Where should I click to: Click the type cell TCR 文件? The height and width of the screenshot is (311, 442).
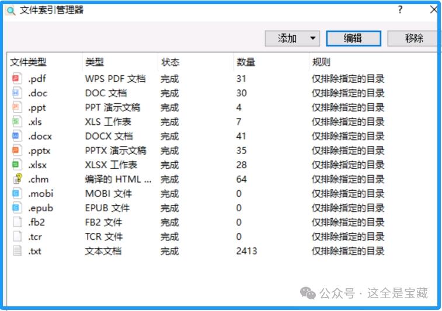pos(104,237)
